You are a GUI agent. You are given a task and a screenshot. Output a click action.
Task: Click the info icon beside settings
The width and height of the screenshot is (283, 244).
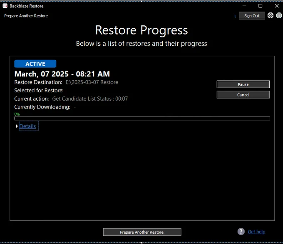coord(279,15)
